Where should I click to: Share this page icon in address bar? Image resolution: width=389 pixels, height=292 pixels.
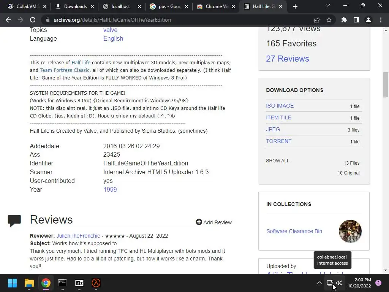pyautogui.click(x=317, y=20)
